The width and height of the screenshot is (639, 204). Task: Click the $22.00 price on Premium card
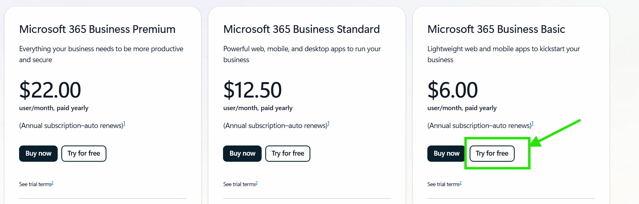coord(50,90)
